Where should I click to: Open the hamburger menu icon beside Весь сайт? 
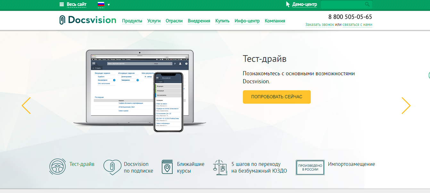click(x=62, y=4)
